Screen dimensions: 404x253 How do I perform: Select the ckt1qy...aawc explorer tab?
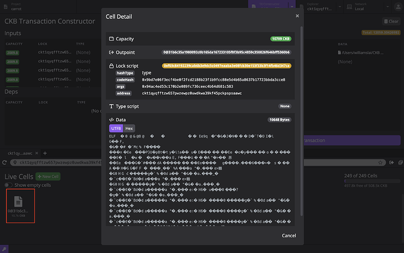[x=20, y=153]
